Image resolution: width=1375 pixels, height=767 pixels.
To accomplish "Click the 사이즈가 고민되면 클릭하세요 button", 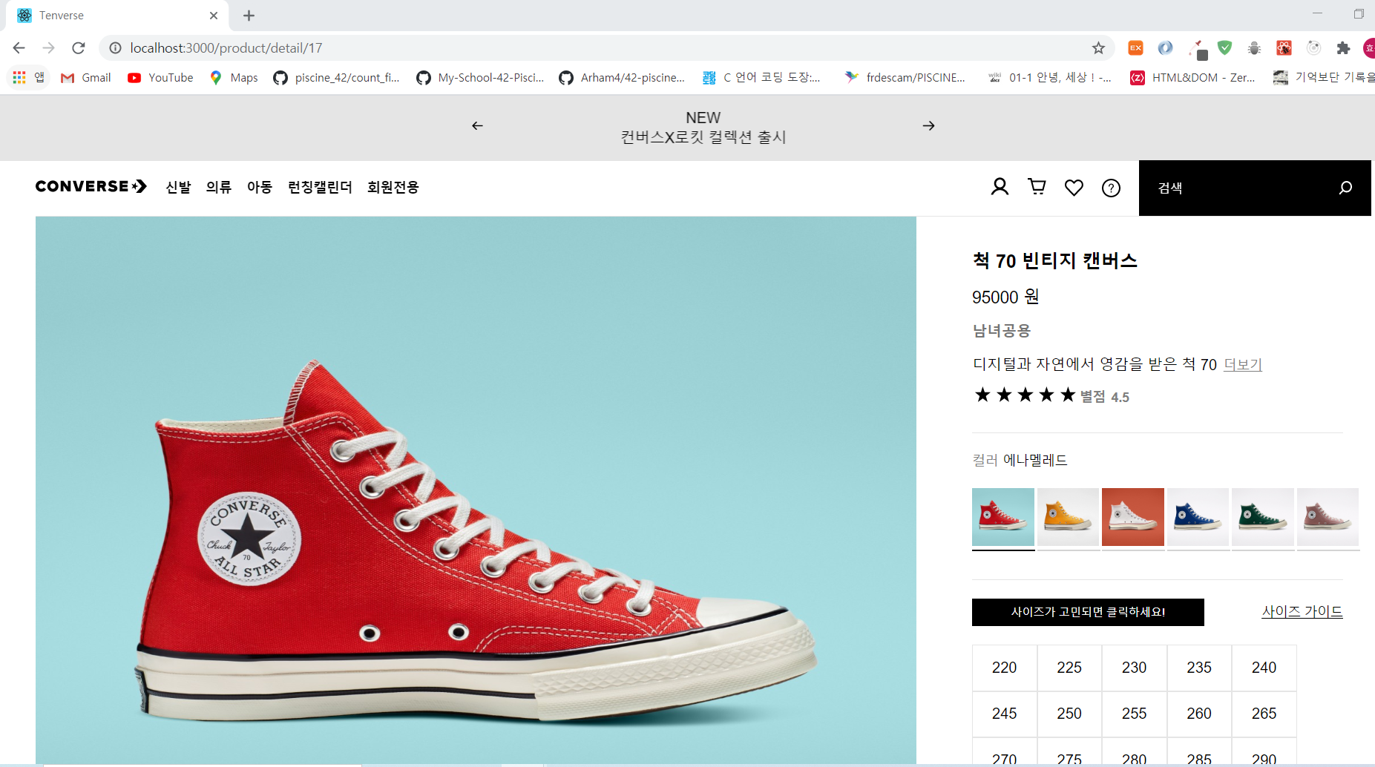I will 1088,611.
